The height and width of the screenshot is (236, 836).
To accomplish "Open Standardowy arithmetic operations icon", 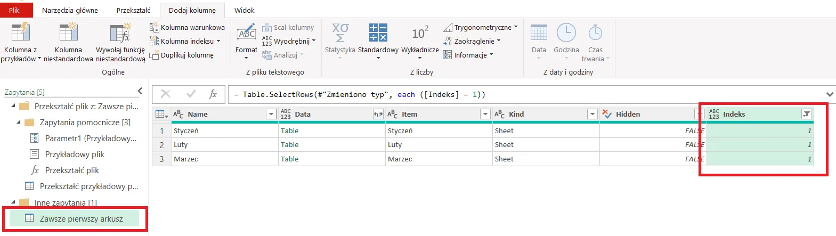I will click(378, 33).
